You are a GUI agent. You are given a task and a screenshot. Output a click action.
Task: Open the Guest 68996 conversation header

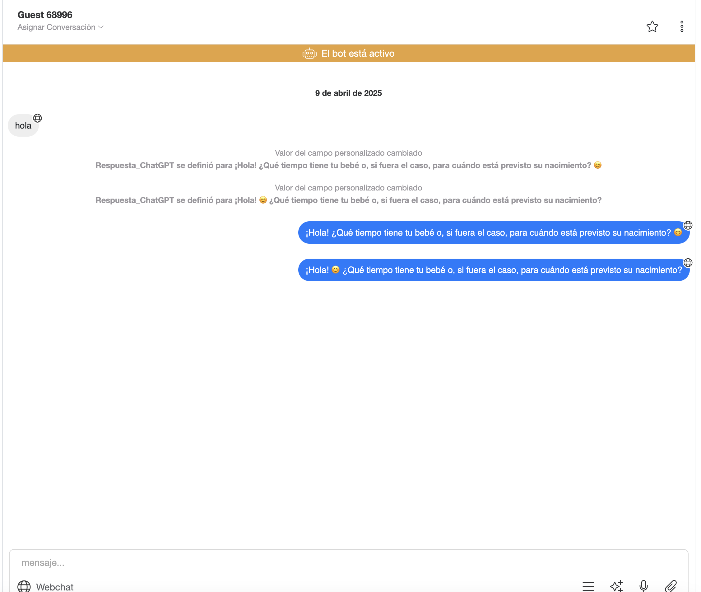(x=45, y=15)
